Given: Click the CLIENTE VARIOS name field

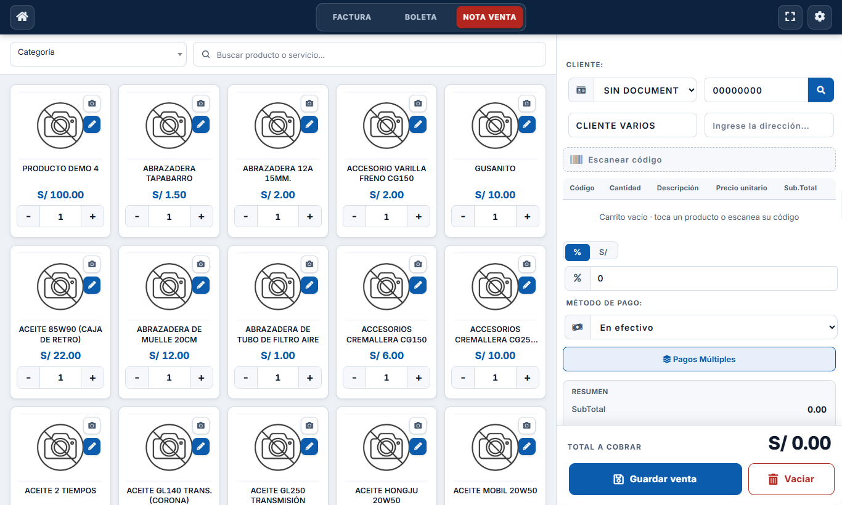Looking at the screenshot, I should [x=632, y=125].
